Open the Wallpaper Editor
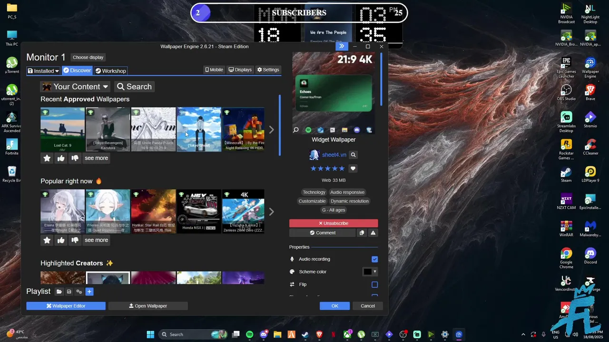This screenshot has width=609, height=342. point(66,306)
